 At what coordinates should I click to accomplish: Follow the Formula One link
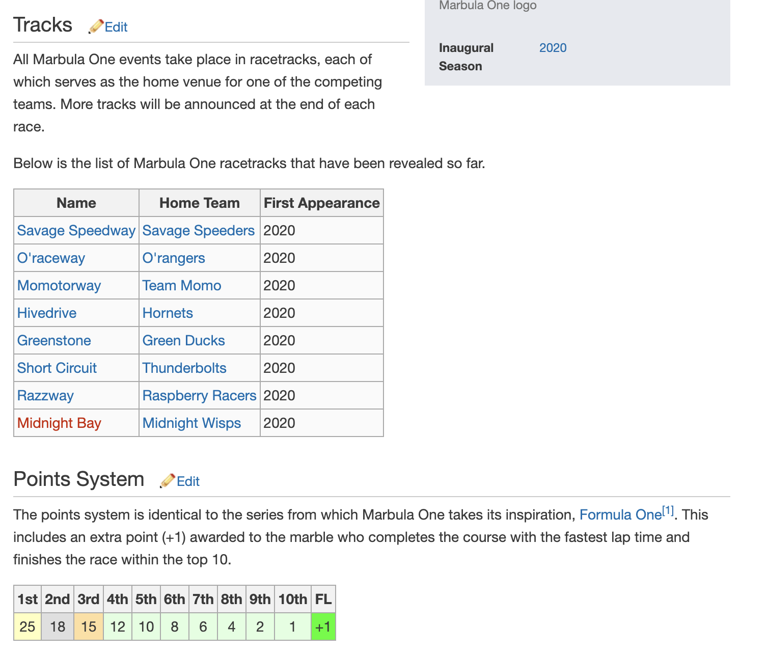point(621,514)
